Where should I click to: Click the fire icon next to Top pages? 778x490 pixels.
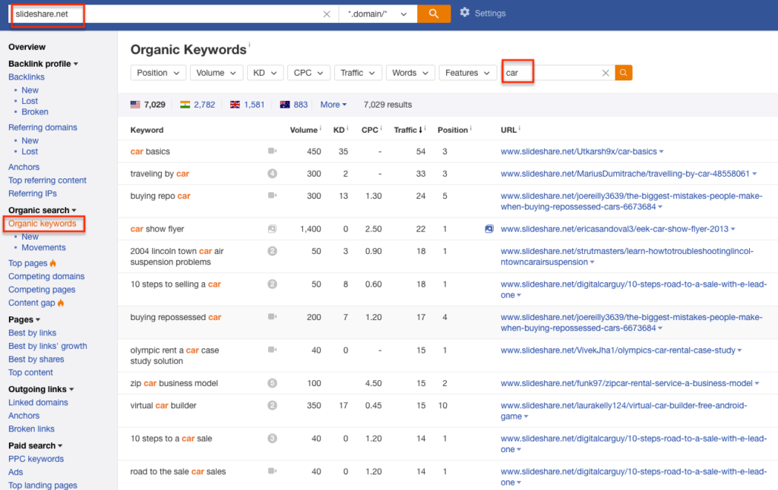pos(53,263)
